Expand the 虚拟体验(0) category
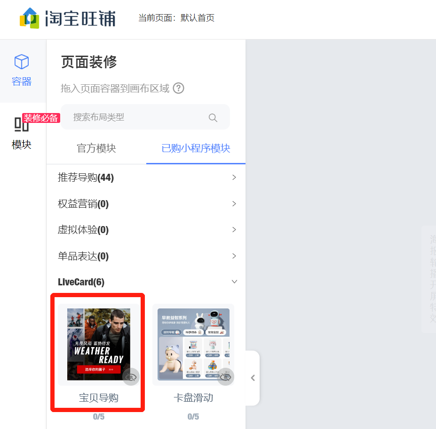Image resolution: width=436 pixels, height=429 pixels. [x=146, y=230]
